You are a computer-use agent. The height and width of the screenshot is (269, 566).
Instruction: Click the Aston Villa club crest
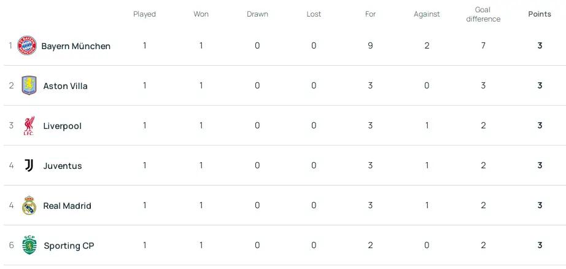point(29,85)
